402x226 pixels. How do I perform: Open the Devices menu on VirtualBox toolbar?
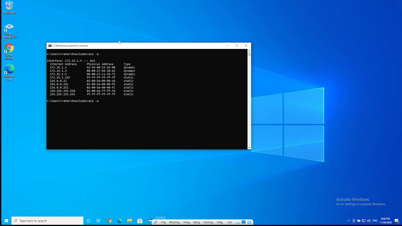[208, 222]
